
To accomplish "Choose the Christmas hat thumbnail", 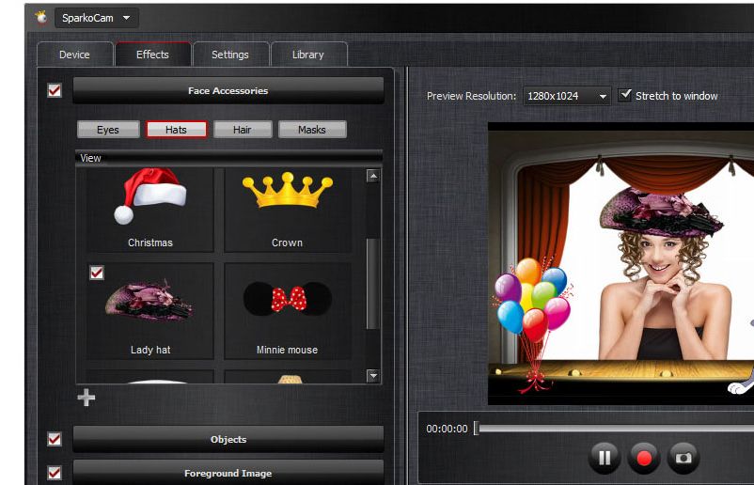I will click(x=150, y=209).
